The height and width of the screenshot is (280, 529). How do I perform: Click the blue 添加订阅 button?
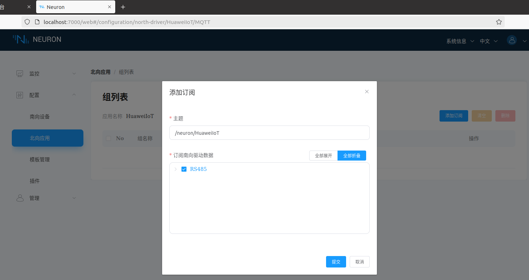coord(454,116)
